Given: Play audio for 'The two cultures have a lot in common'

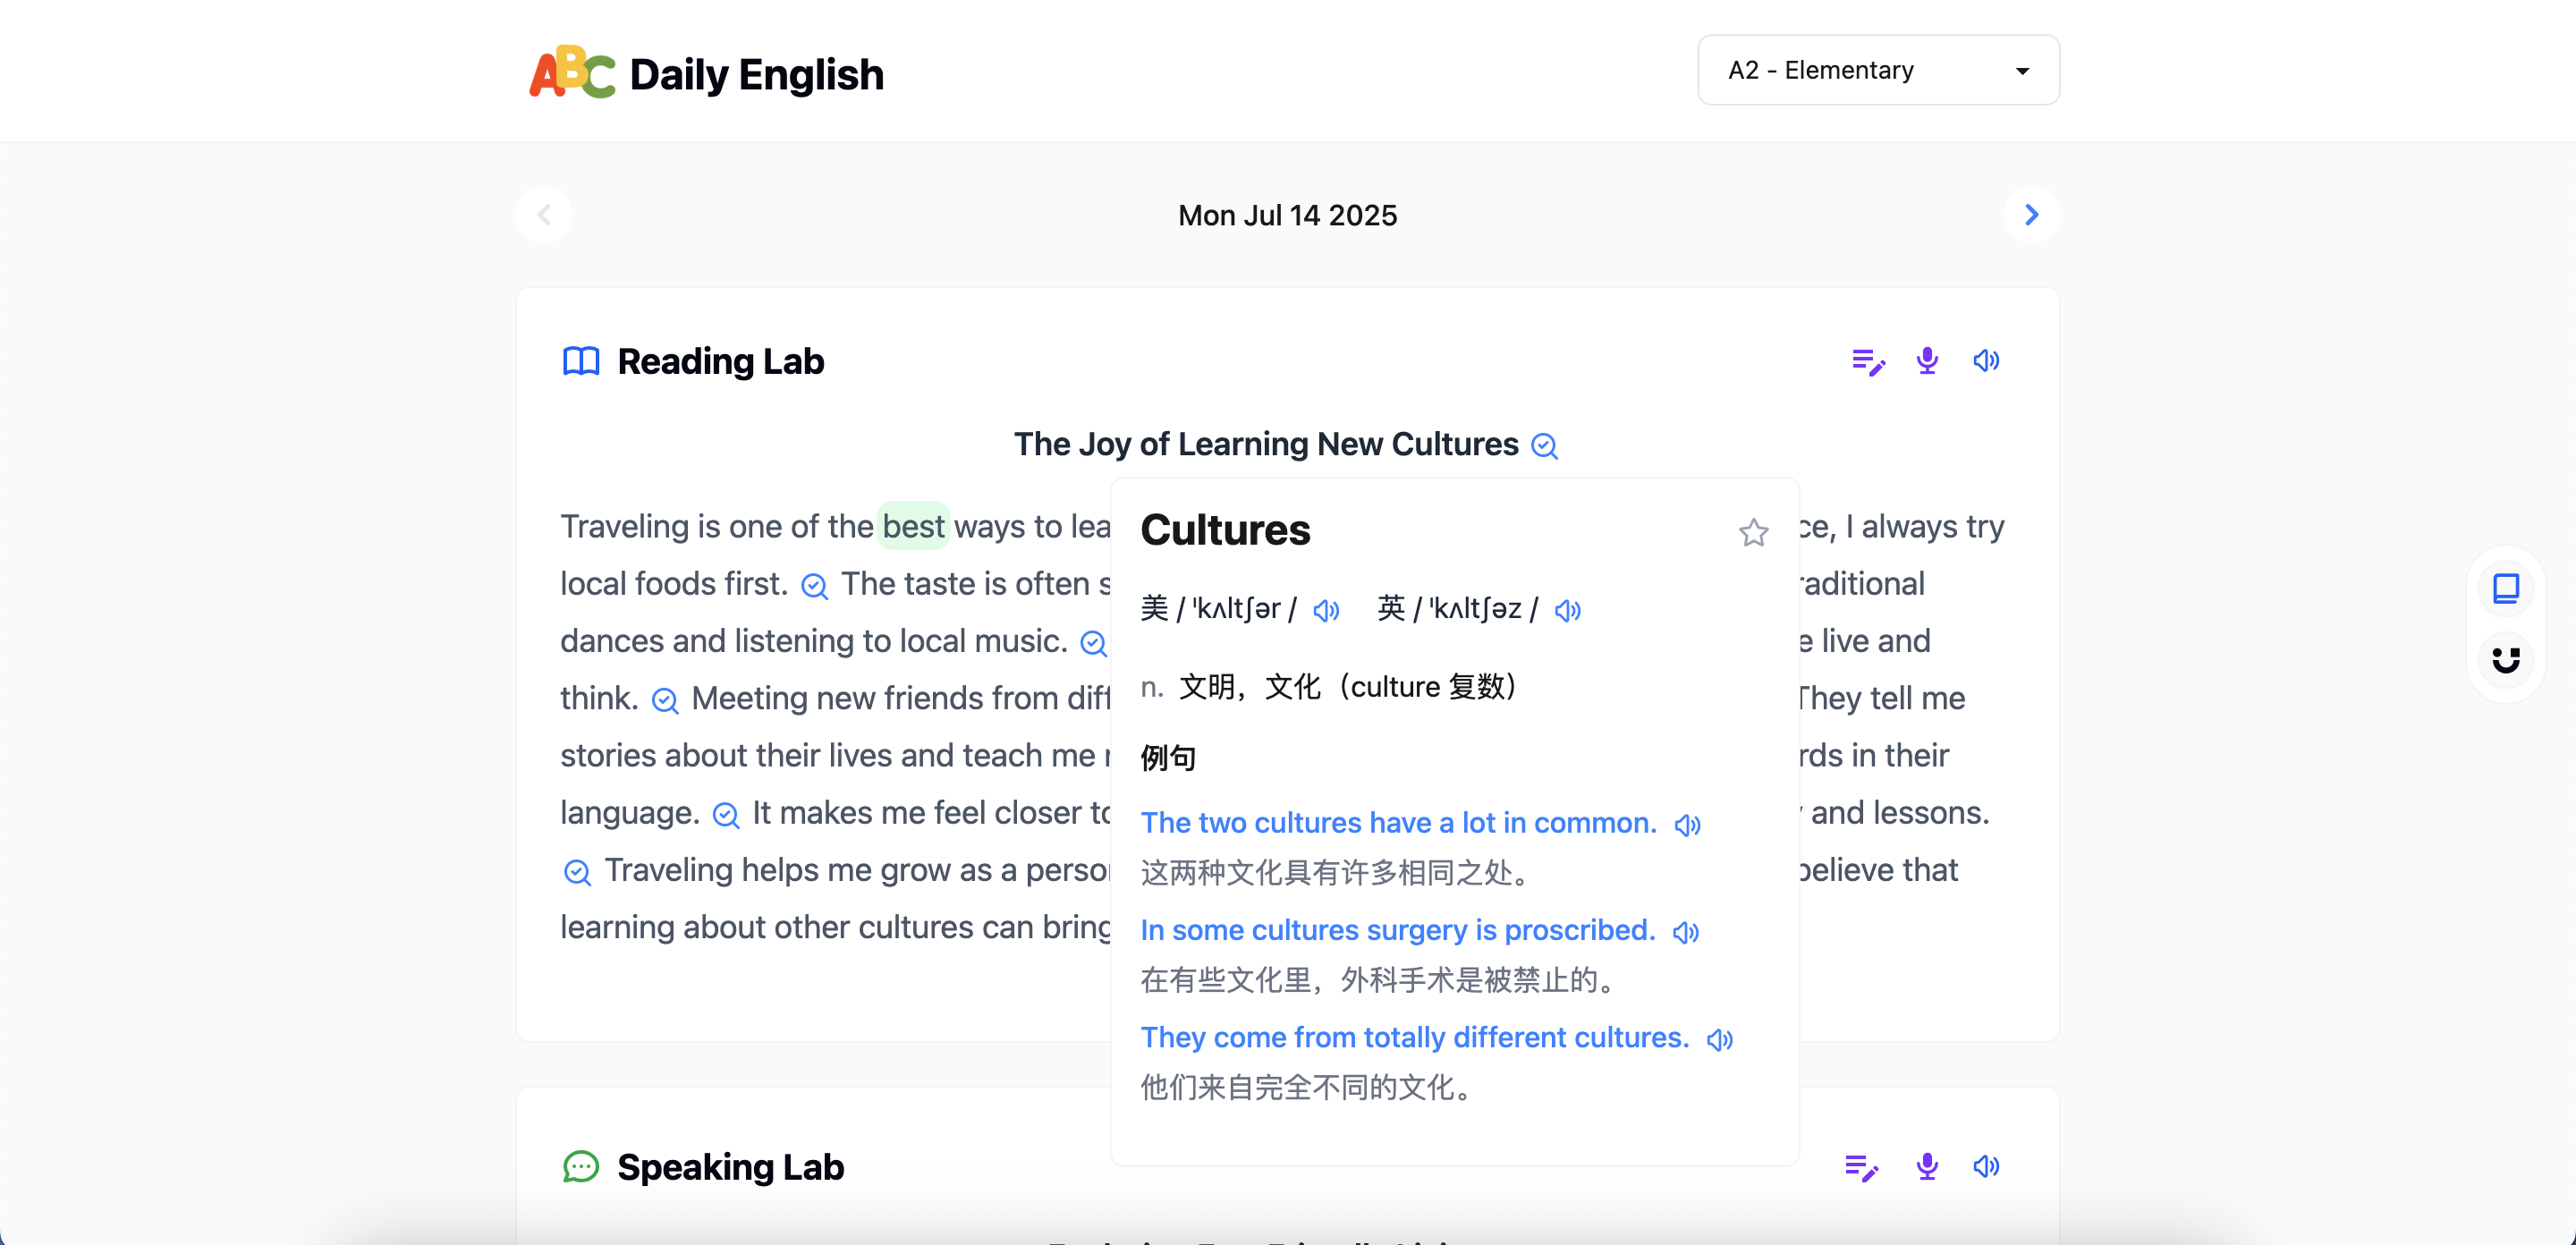Looking at the screenshot, I should click(x=1687, y=825).
